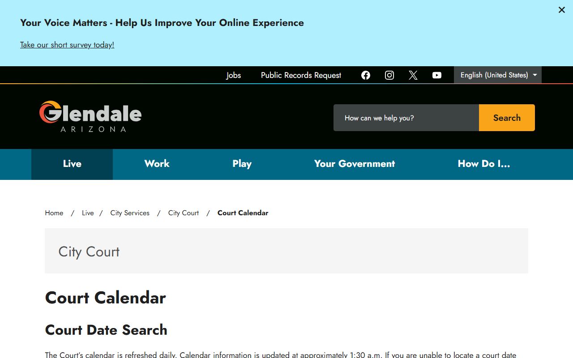Open the How Do I... menu
Screen dimensions: 573x358
(483, 164)
